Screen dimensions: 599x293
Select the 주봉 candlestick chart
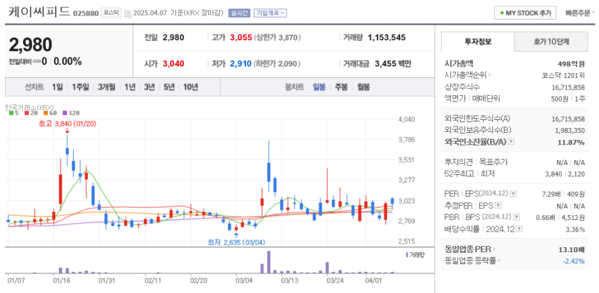[341, 87]
